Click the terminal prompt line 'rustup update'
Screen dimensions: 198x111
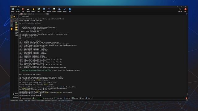click(30, 95)
